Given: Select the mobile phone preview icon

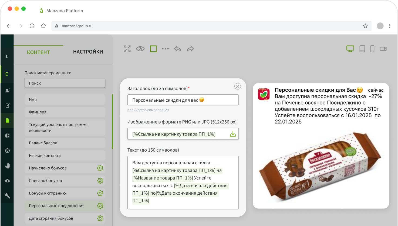Looking at the screenshot, I should (x=372, y=49).
